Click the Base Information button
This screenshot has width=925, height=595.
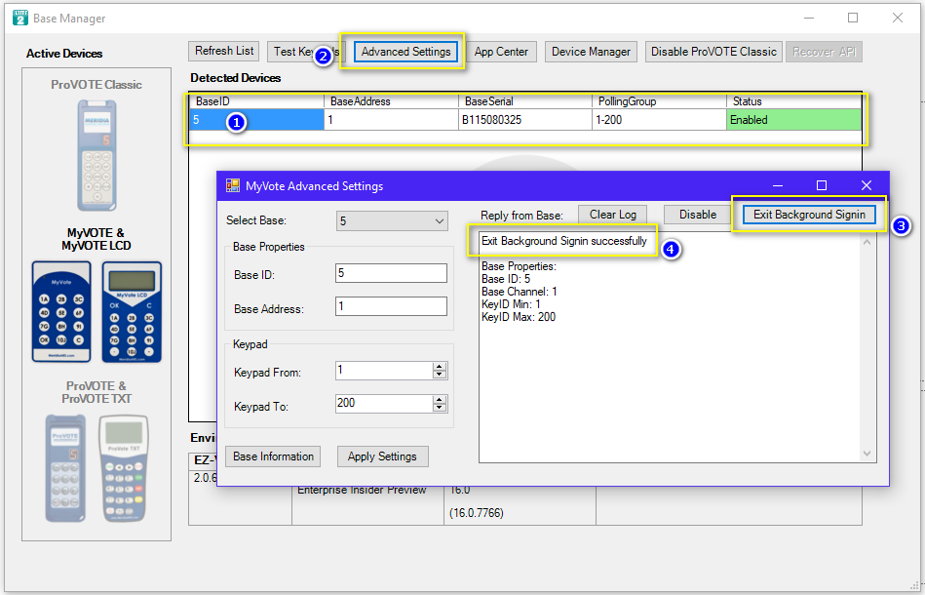pyautogui.click(x=273, y=456)
